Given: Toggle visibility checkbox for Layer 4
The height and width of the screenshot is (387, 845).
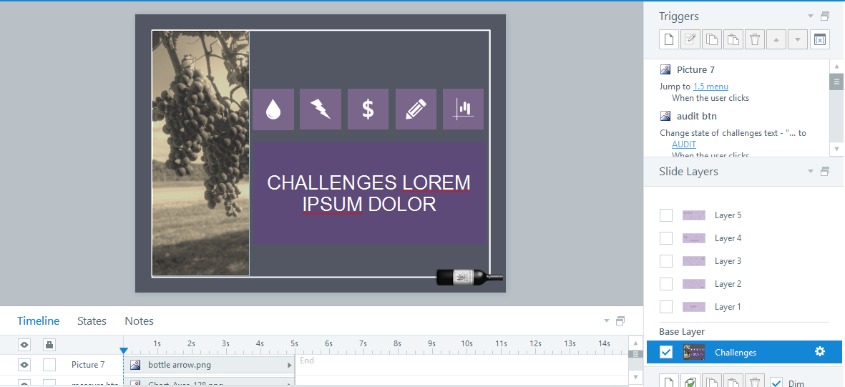Looking at the screenshot, I should pos(666,238).
